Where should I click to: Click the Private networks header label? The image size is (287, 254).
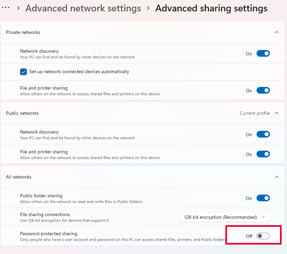[23, 32]
